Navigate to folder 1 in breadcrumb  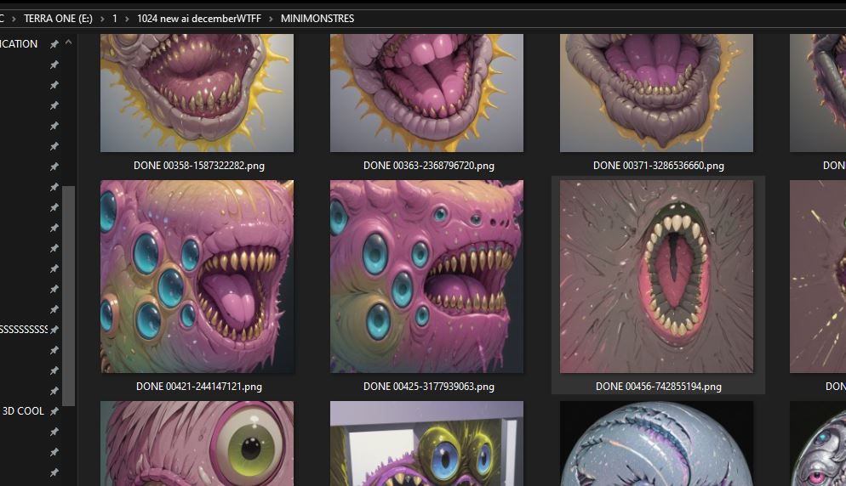(x=114, y=19)
